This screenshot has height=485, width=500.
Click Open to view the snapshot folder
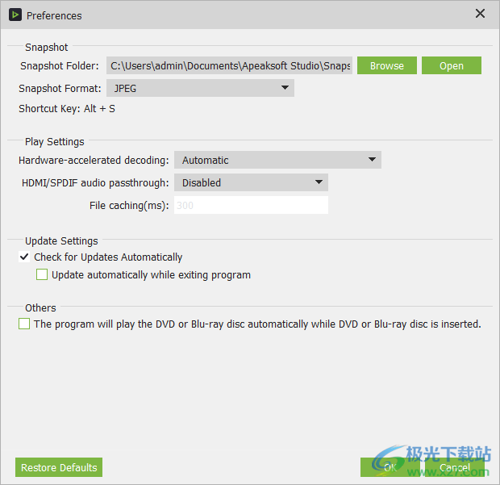coord(451,66)
